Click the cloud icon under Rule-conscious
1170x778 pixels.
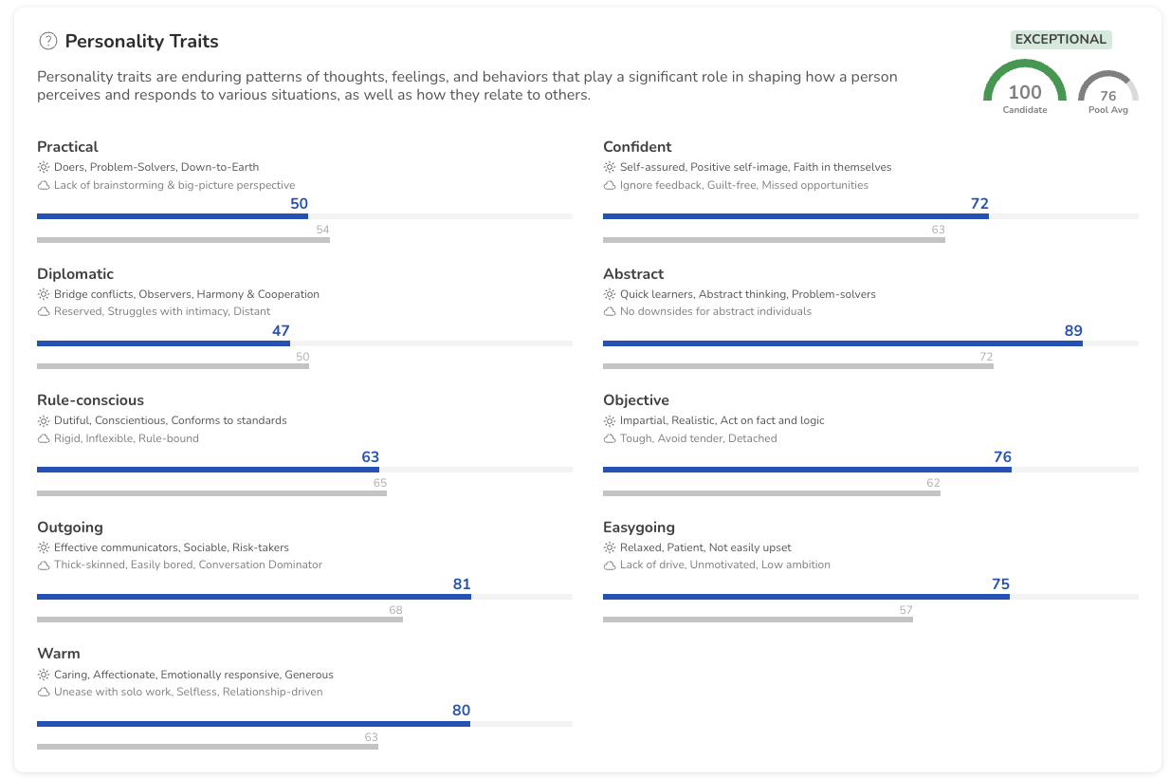pos(43,438)
